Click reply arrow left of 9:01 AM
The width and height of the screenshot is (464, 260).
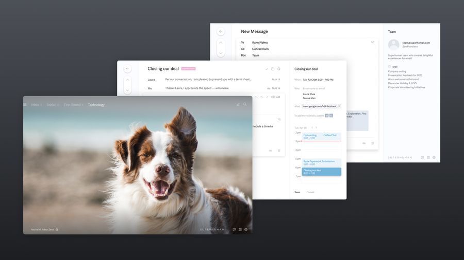[256, 97]
